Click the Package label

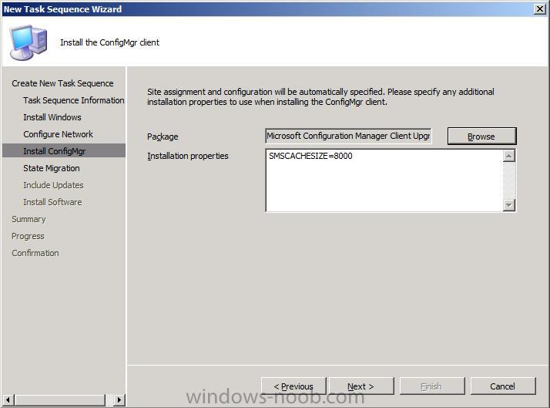(x=163, y=137)
